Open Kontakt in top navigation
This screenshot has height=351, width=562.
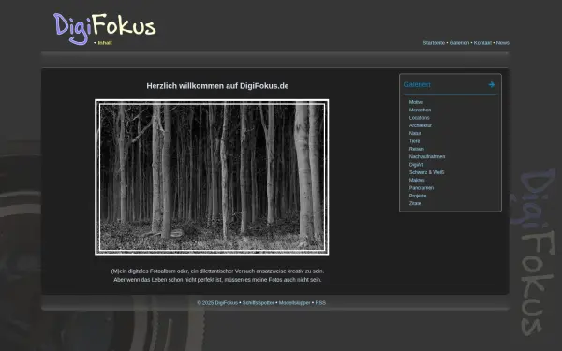coord(482,43)
